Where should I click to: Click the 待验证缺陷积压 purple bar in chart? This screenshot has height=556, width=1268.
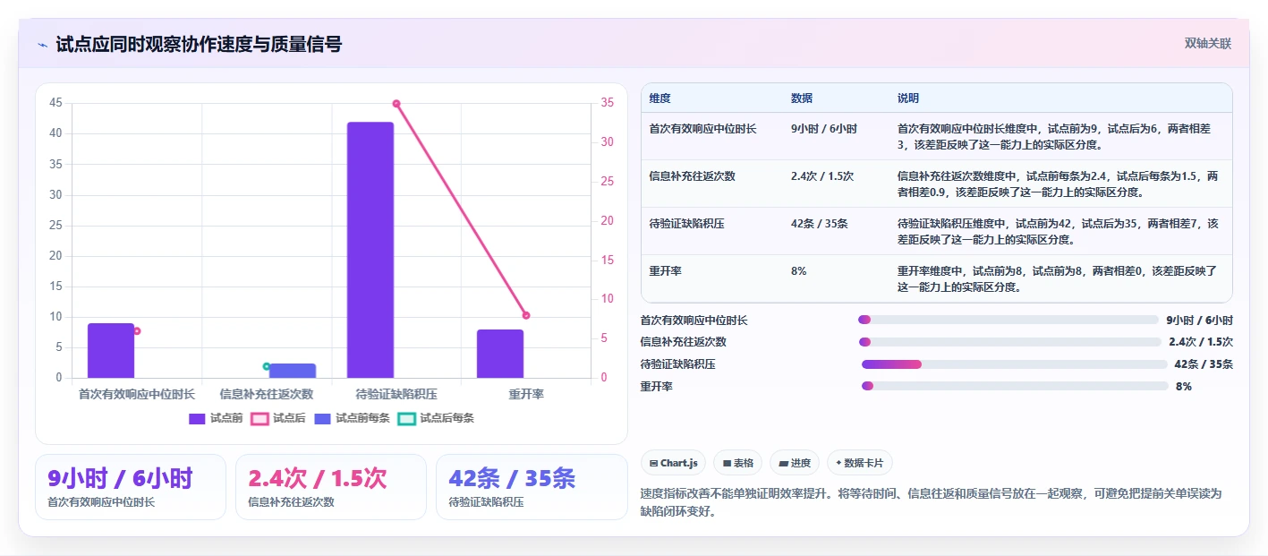pyautogui.click(x=370, y=250)
